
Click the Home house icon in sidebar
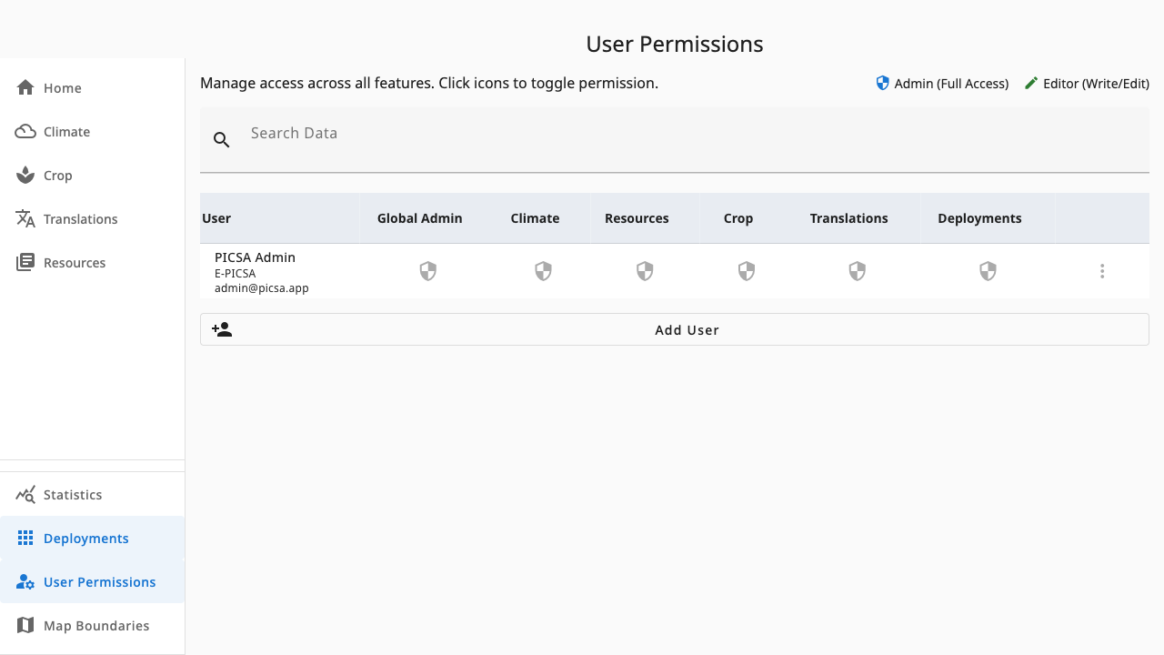pyautogui.click(x=25, y=87)
